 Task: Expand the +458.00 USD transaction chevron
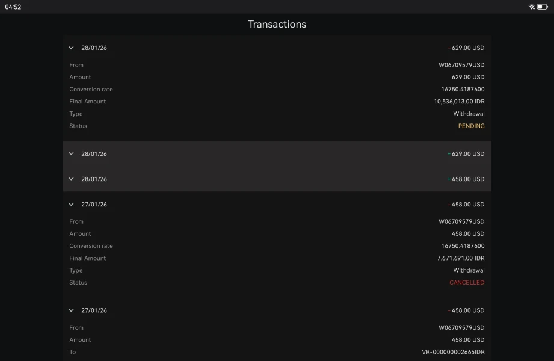point(71,179)
